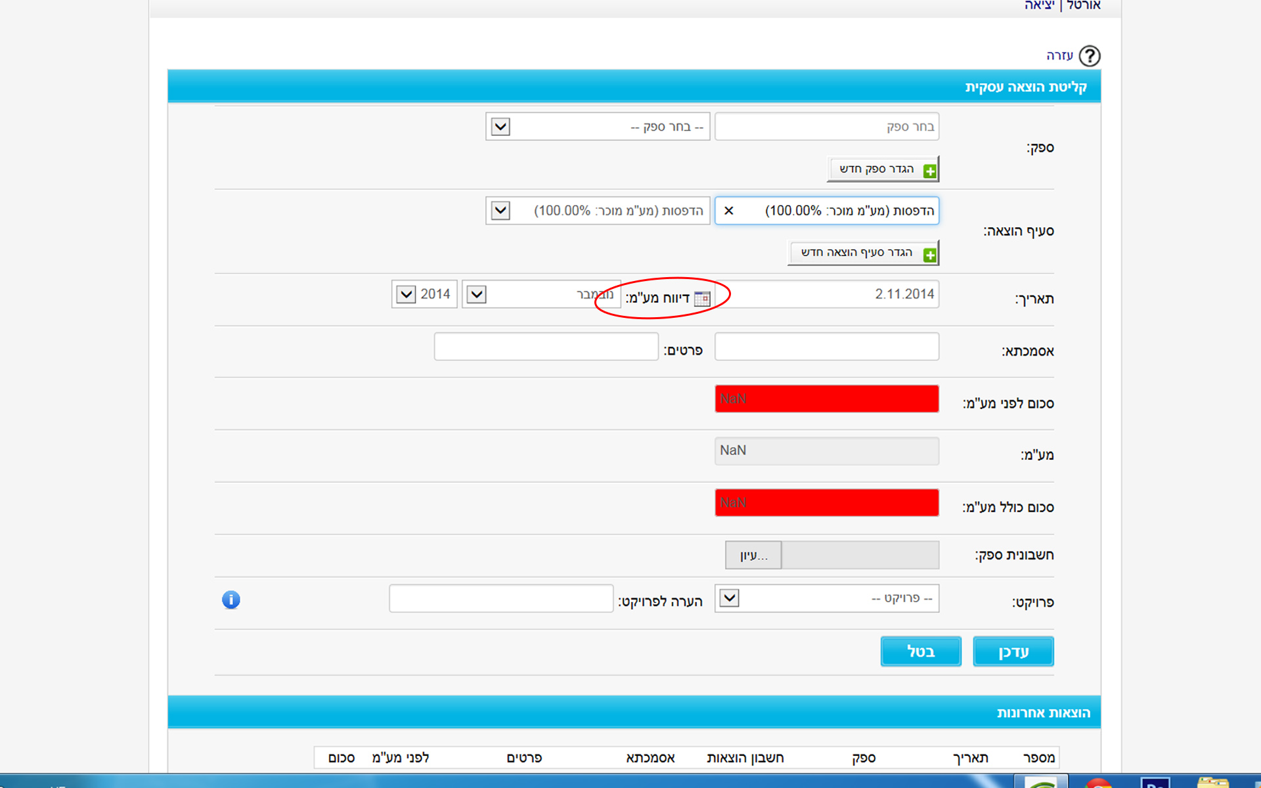Expand the supplier selection dropdown
This screenshot has height=788, width=1261.
click(x=500, y=126)
